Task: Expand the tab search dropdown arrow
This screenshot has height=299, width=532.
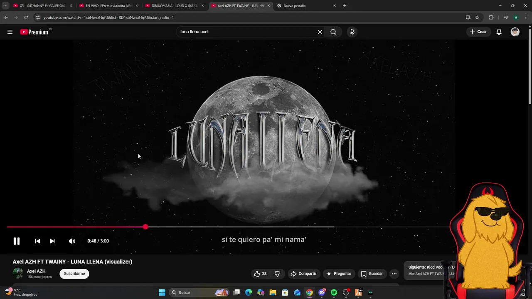Action: point(5,6)
